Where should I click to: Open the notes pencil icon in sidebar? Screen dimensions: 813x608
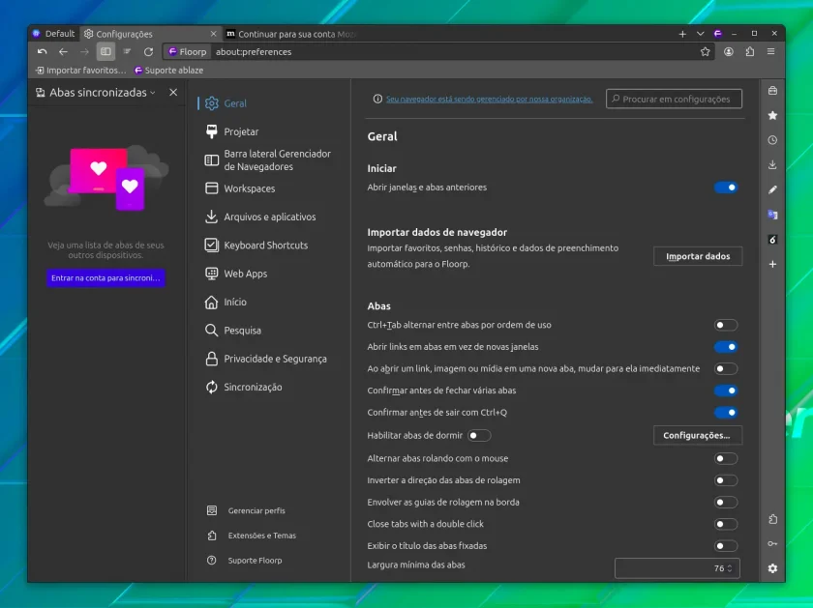pos(772,189)
